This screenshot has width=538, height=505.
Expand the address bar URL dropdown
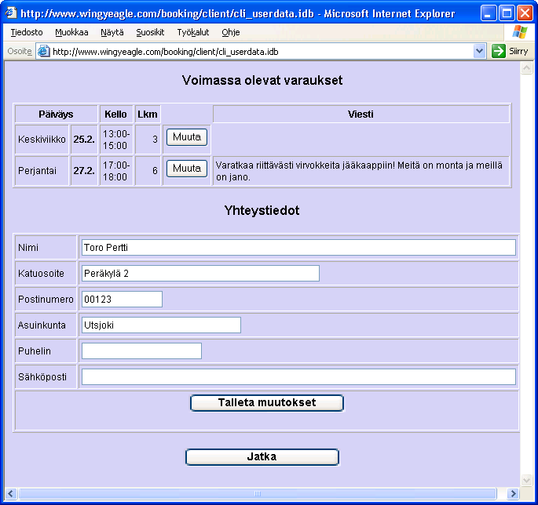coord(480,51)
